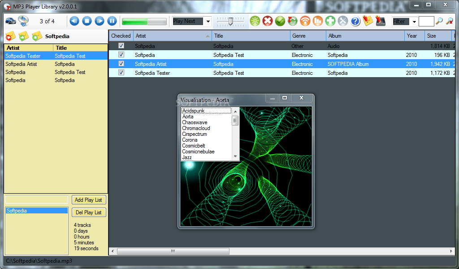Screen dimensions: 459x269
Task: Click the green checkmark toolbar icon
Action: 280,21
